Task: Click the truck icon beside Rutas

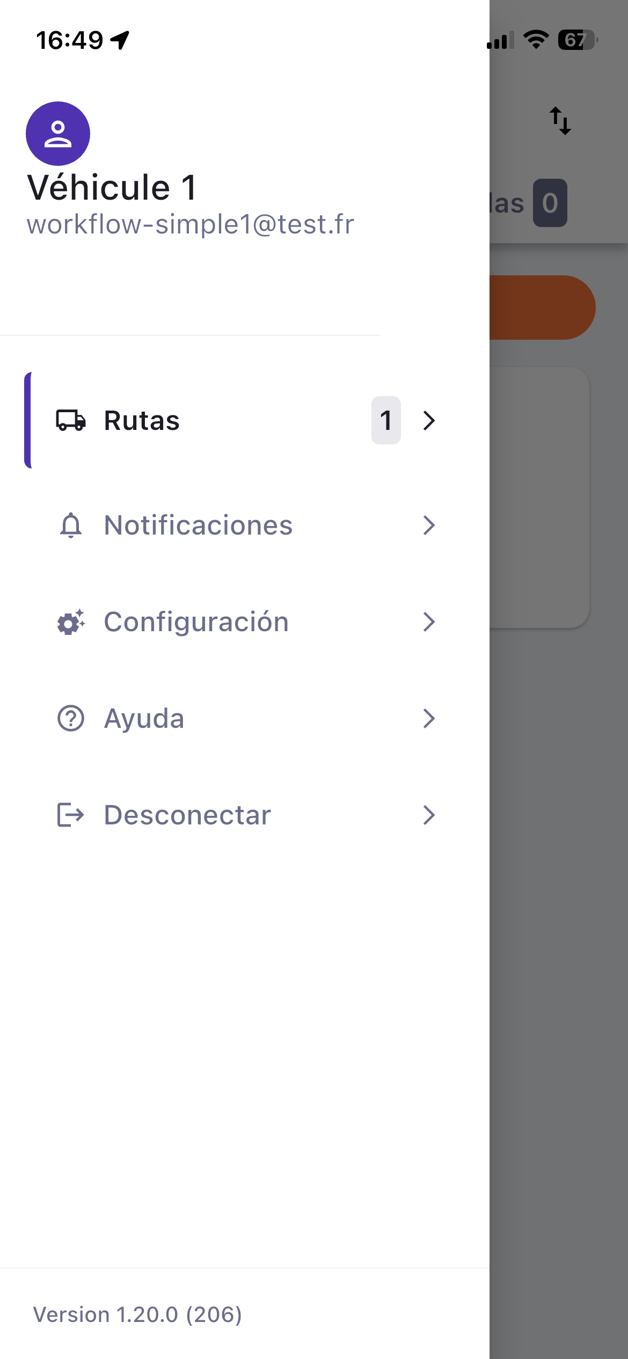Action: (71, 420)
